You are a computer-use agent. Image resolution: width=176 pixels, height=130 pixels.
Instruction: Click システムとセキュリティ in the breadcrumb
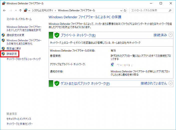coord(42,10)
